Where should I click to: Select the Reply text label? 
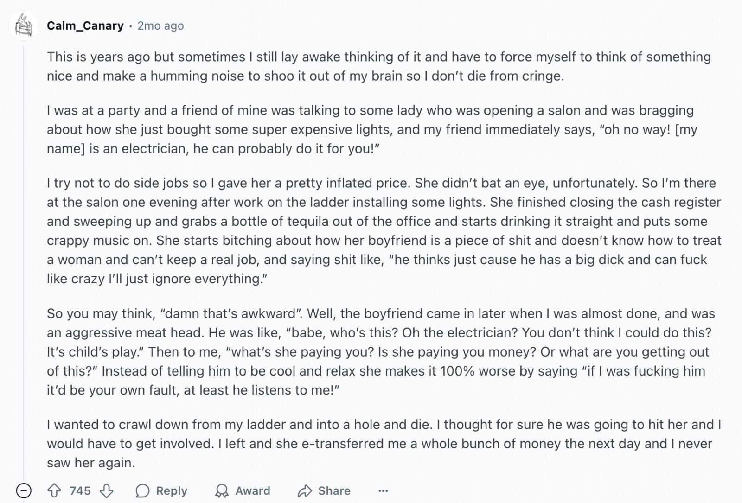tap(172, 490)
